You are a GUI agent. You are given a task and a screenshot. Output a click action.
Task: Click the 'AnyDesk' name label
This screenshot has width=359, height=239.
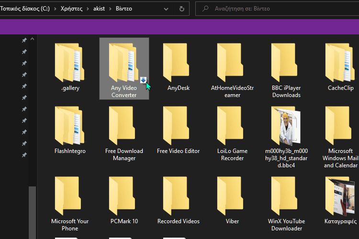pyautogui.click(x=179, y=88)
